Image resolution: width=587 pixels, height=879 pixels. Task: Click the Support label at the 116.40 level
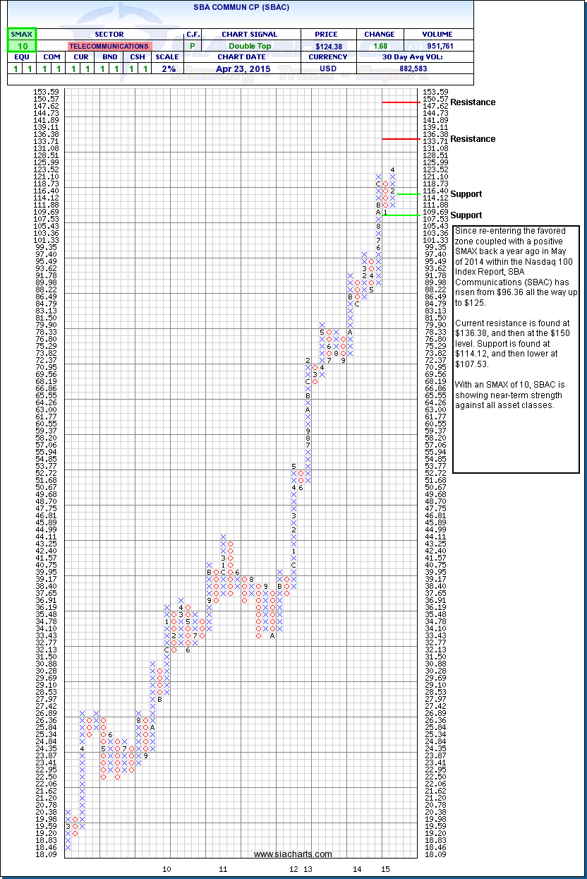[466, 194]
